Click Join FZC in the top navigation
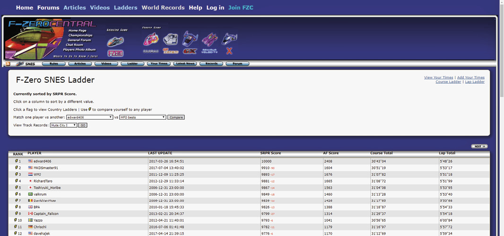 click(x=241, y=8)
